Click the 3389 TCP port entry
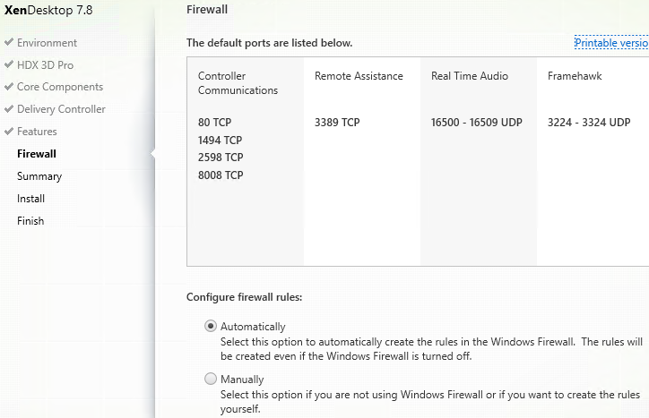This screenshot has height=418, width=649. coord(337,123)
